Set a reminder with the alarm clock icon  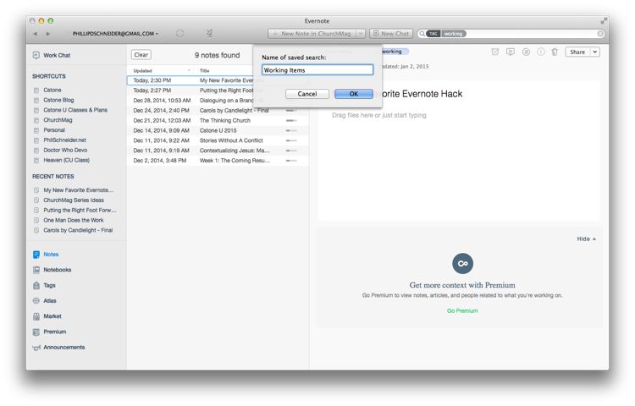(x=495, y=52)
